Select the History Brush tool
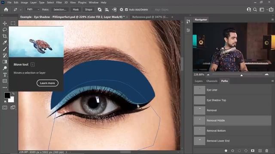 [5, 55]
